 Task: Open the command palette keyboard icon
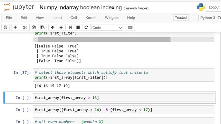pos(130,28)
